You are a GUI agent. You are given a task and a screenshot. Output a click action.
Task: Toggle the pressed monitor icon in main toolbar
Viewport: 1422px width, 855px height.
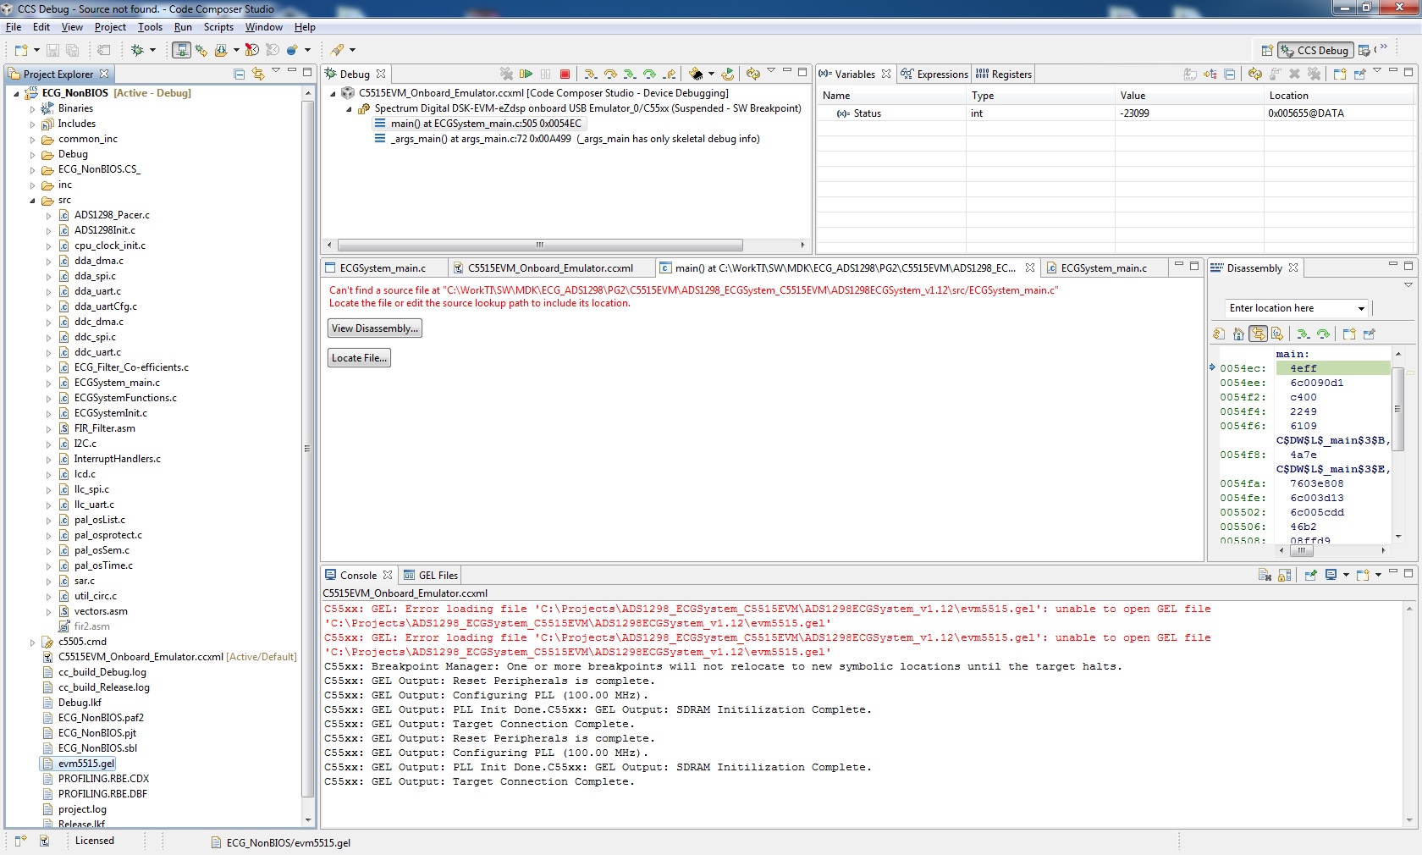(x=181, y=51)
